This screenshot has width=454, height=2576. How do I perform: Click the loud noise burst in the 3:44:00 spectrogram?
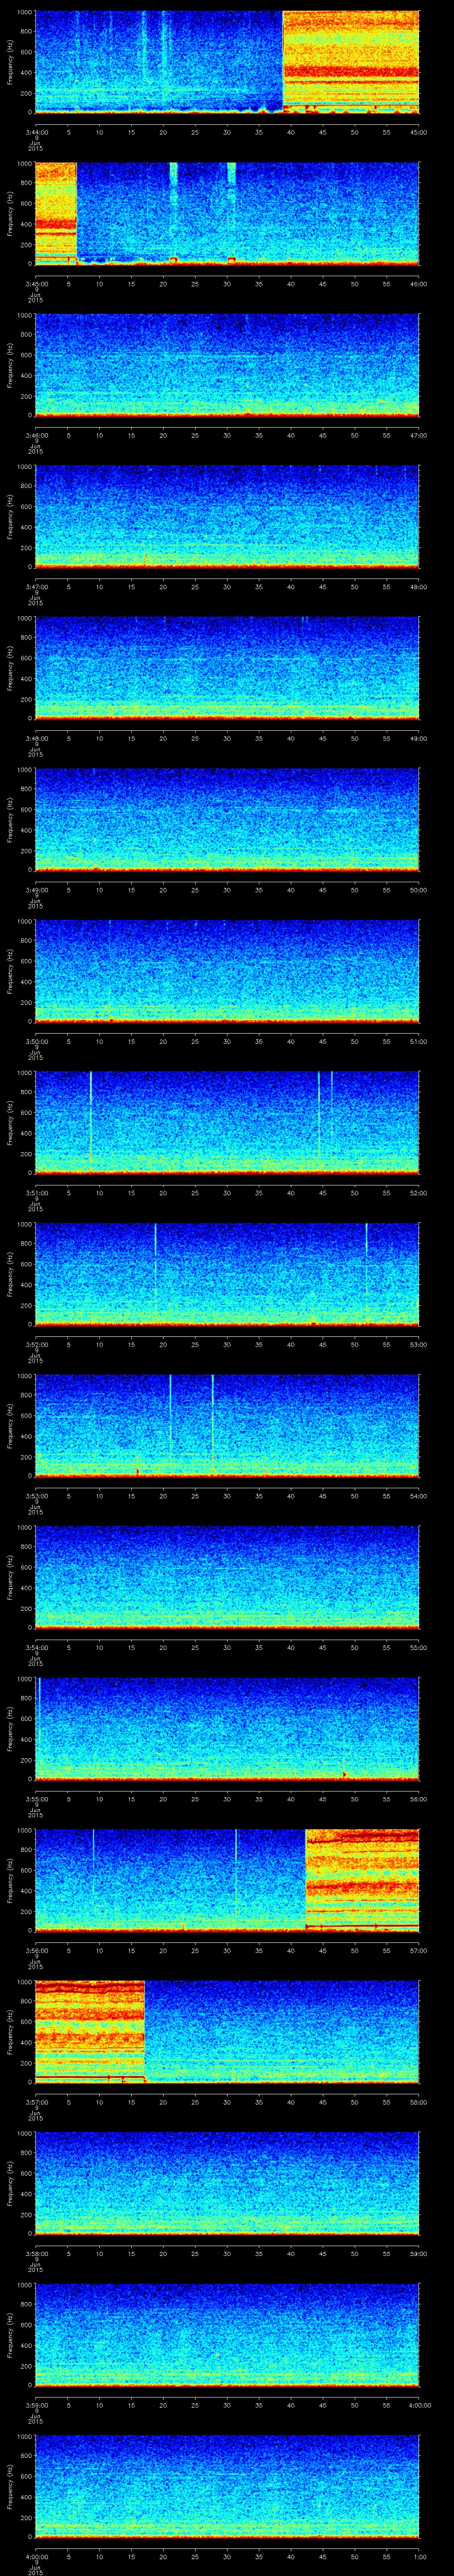click(350, 60)
